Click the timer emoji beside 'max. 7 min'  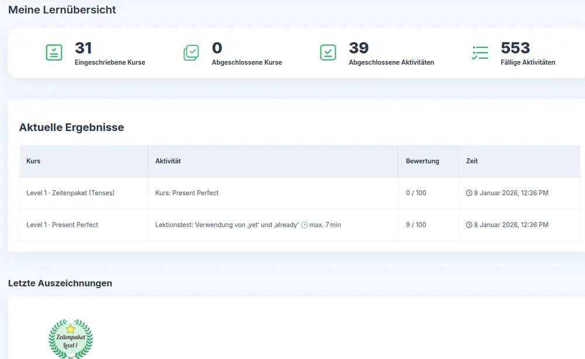(304, 225)
